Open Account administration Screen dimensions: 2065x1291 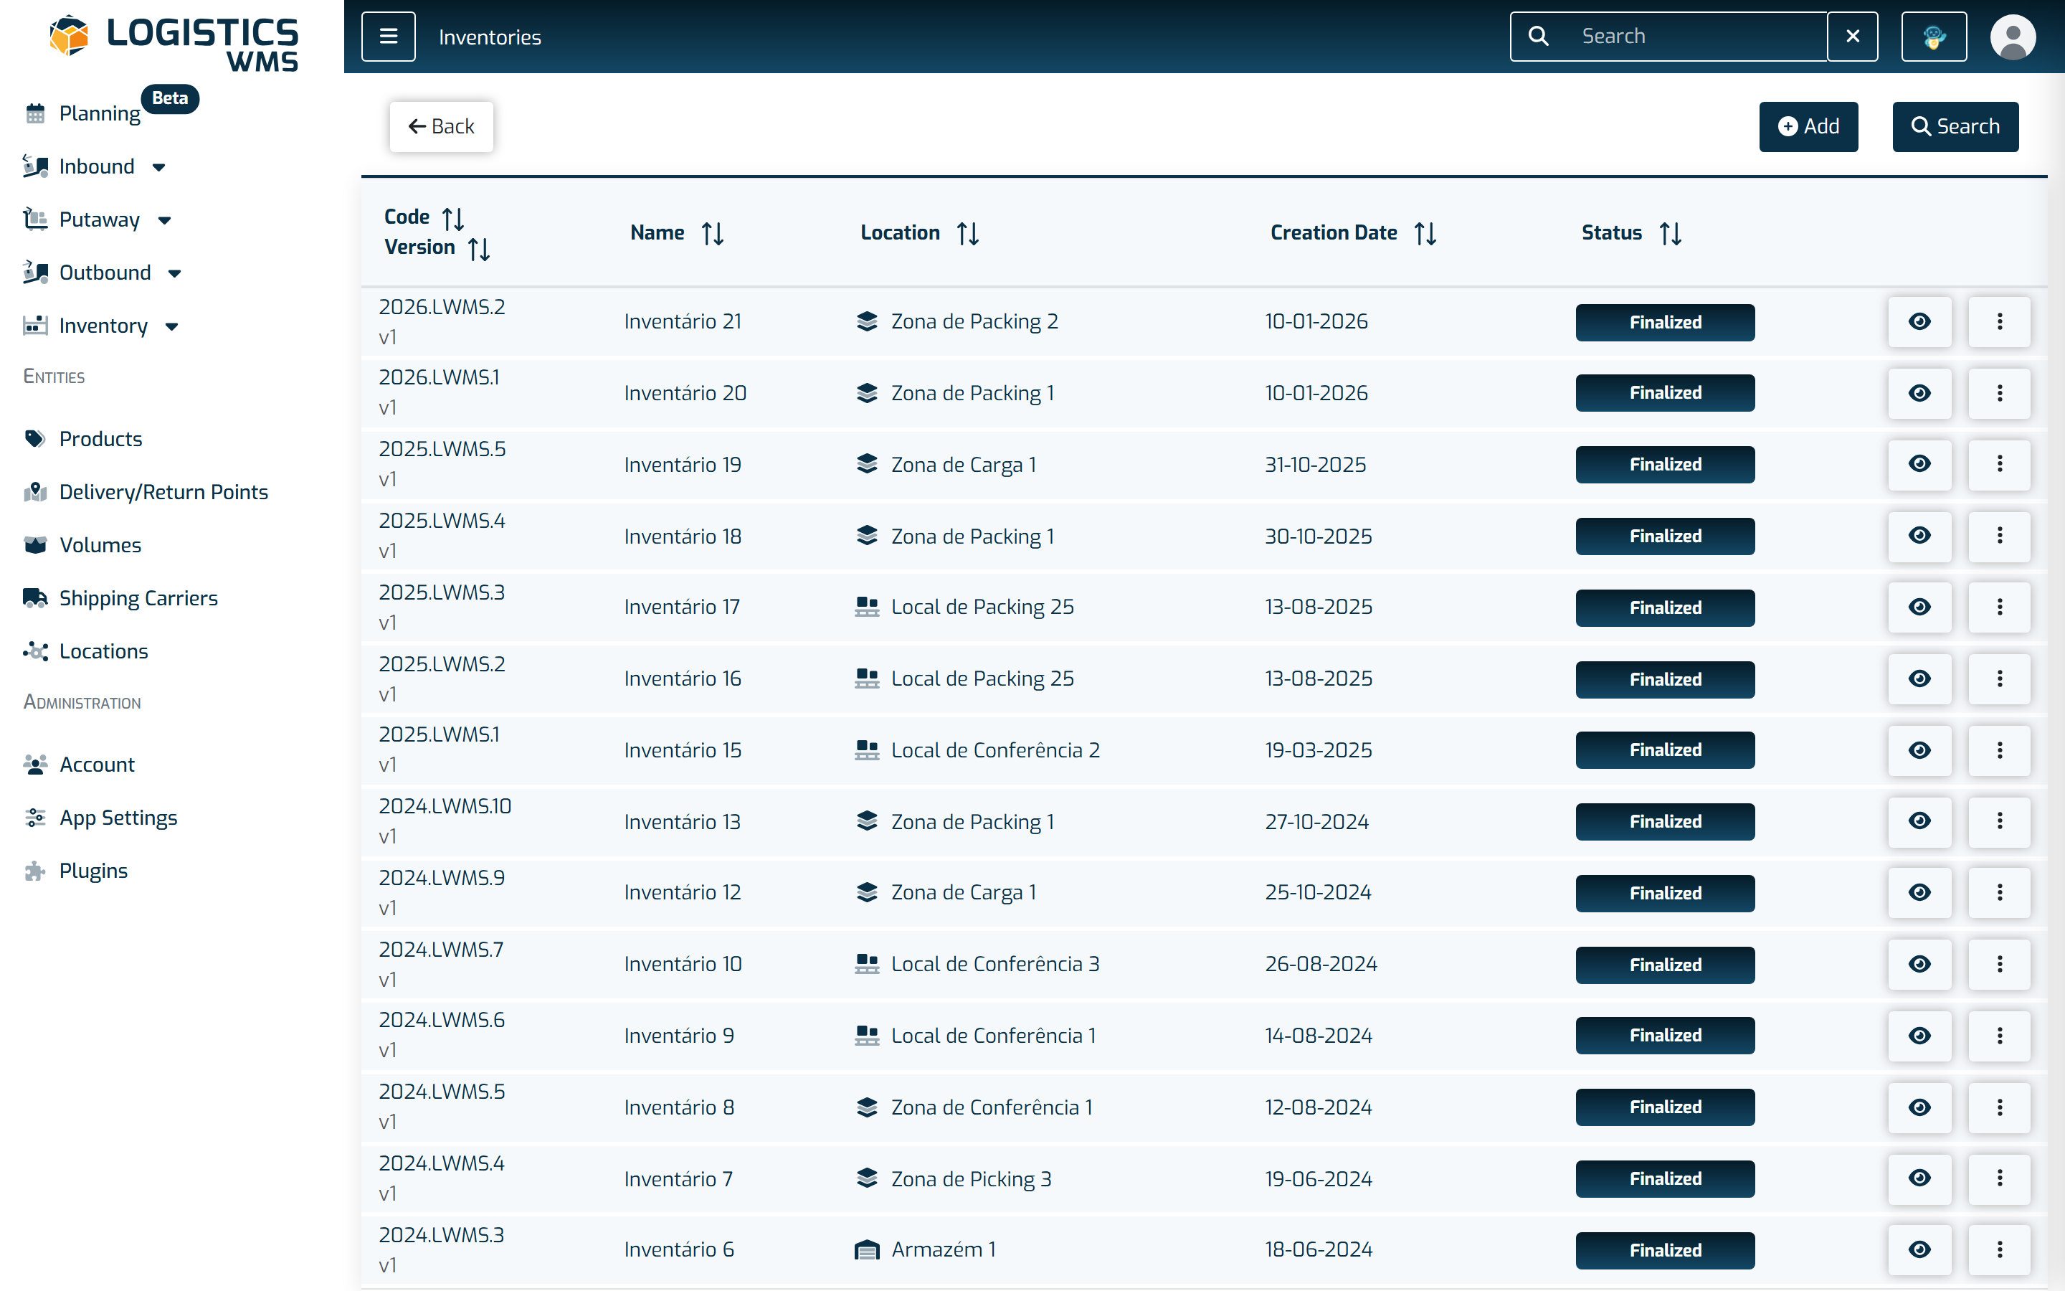[96, 764]
